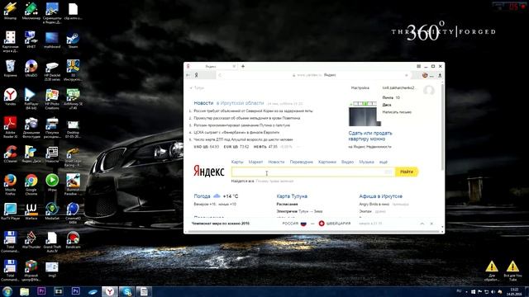Open Сдать или продать квартиру ad link
529x297 pixels.
(x=370, y=136)
